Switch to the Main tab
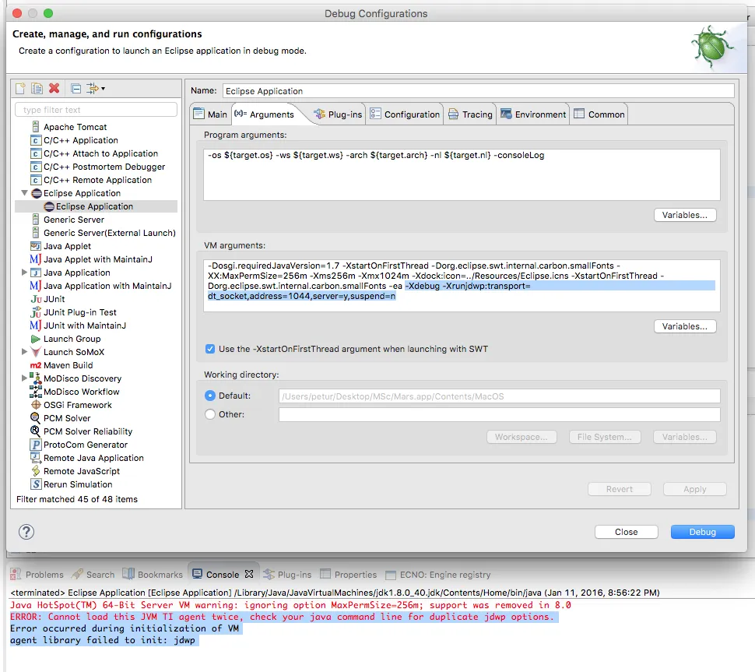The height and width of the screenshot is (672, 755). pyautogui.click(x=210, y=114)
